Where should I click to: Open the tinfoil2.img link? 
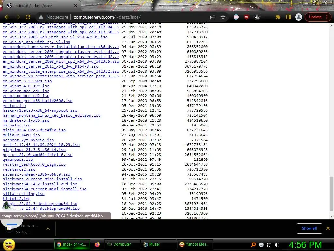(x=17, y=199)
